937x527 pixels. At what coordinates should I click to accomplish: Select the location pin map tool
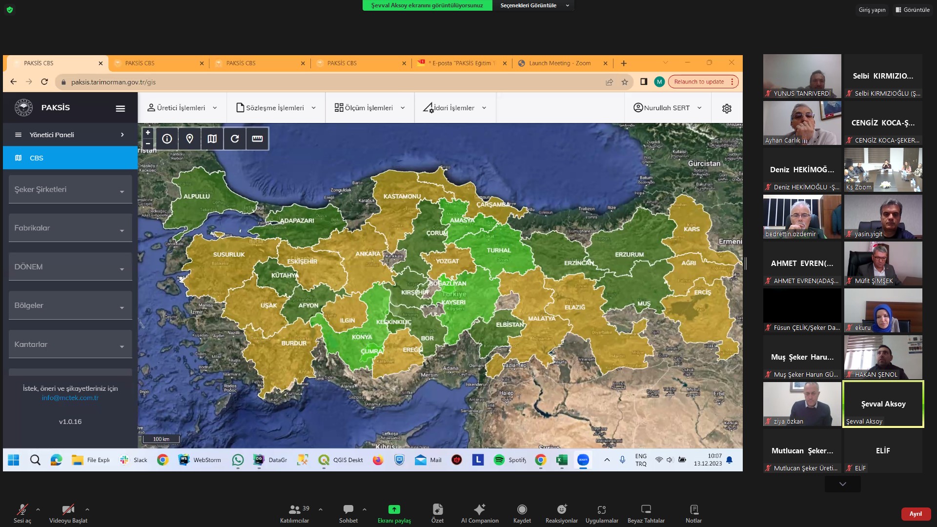190,139
